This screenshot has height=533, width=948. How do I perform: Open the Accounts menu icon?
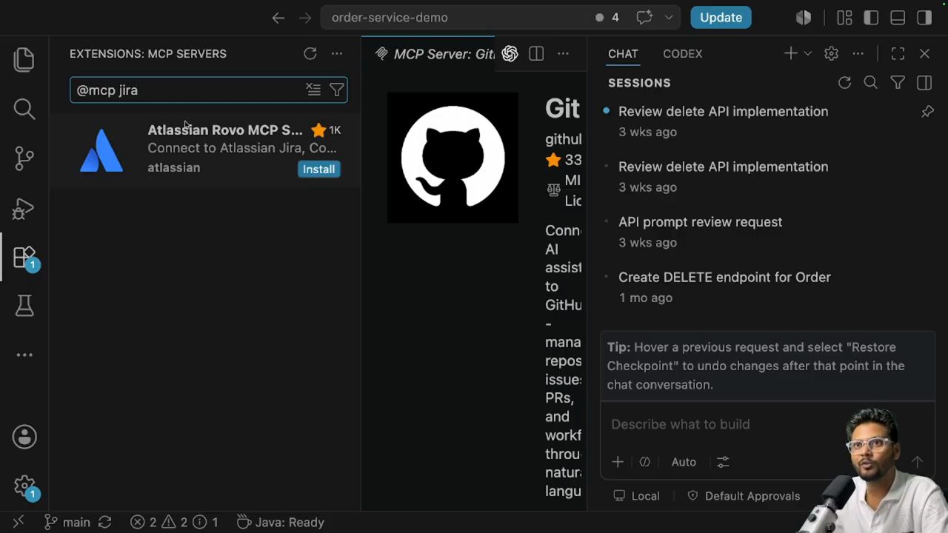24,437
